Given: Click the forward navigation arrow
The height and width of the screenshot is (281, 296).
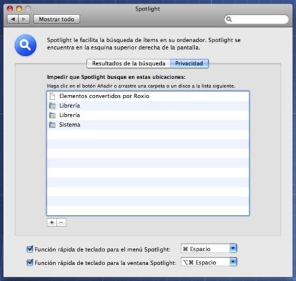Looking at the screenshot, I should (x=24, y=19).
